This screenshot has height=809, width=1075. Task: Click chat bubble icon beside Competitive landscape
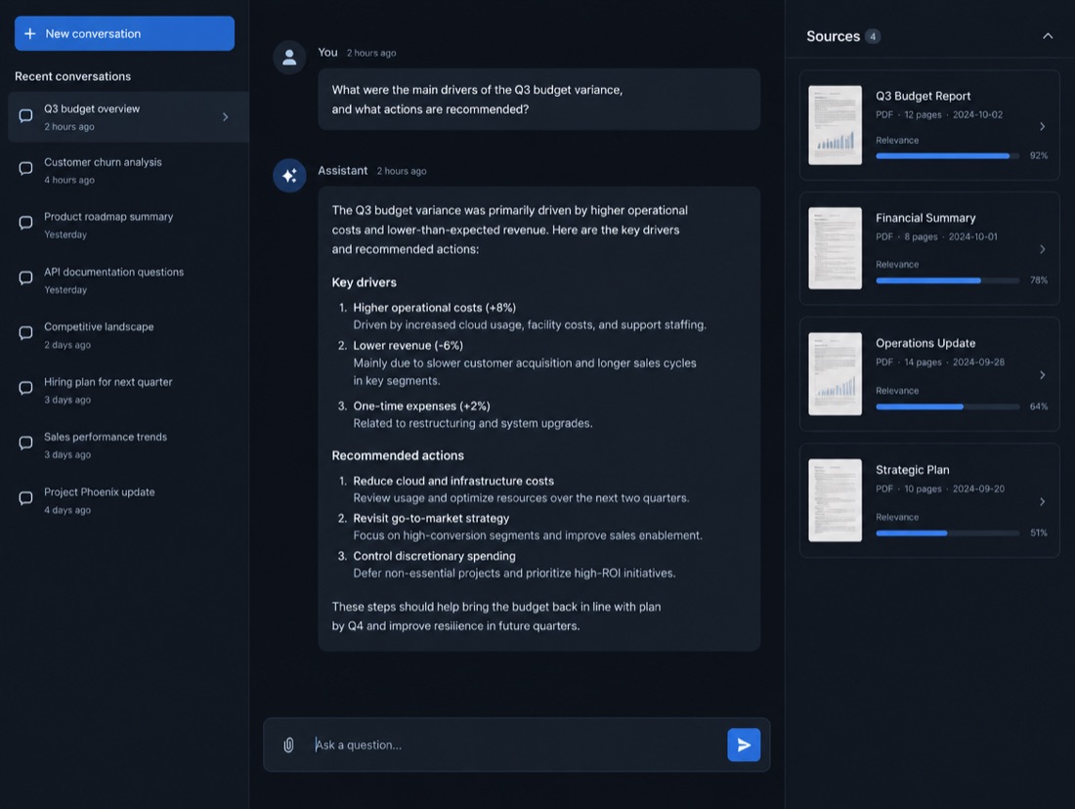(26, 333)
